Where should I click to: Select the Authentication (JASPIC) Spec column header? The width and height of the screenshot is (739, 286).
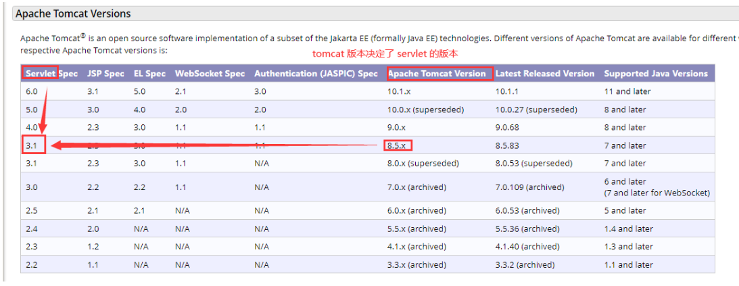(x=316, y=74)
